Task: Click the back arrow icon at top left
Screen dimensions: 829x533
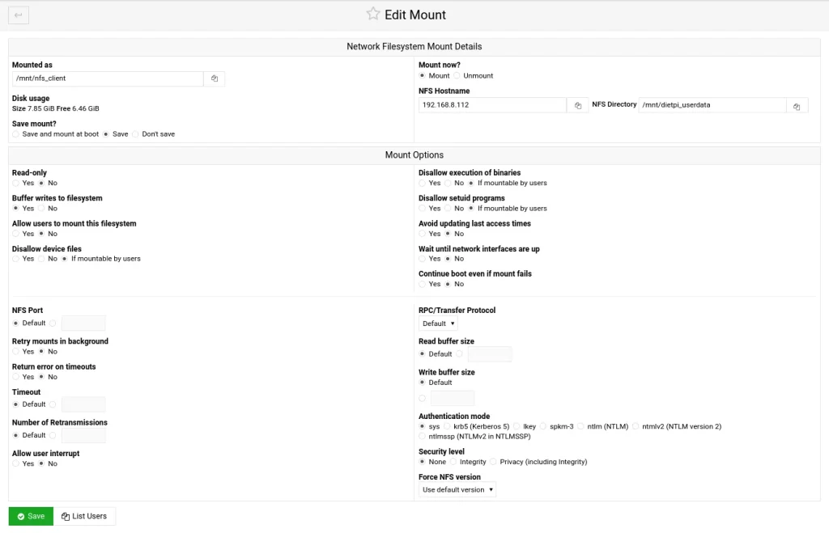Action: tap(18, 15)
